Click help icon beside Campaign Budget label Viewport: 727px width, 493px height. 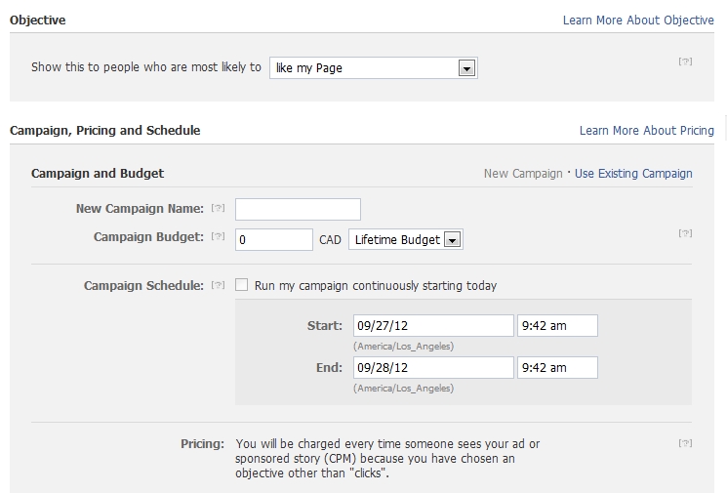(218, 236)
